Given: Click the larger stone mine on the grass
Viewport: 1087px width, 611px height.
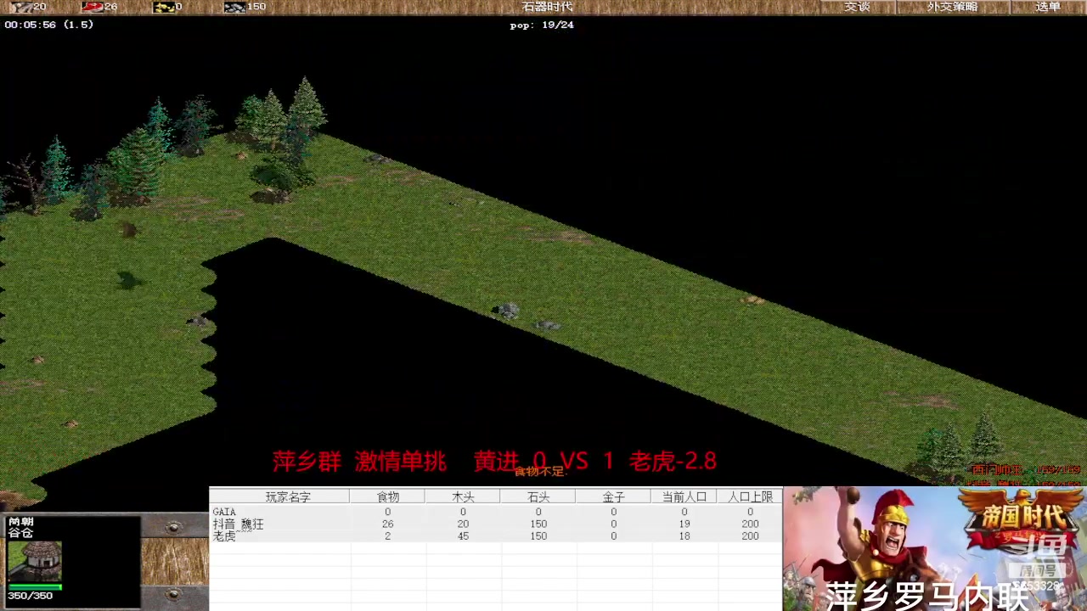Looking at the screenshot, I should coord(508,311).
